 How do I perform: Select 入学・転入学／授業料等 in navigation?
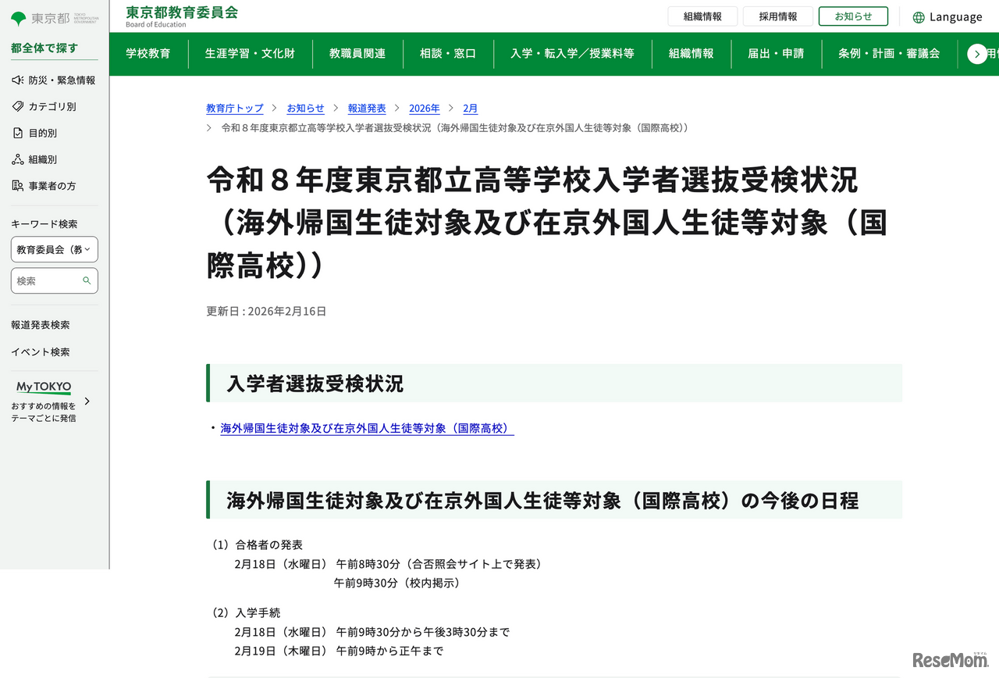574,54
